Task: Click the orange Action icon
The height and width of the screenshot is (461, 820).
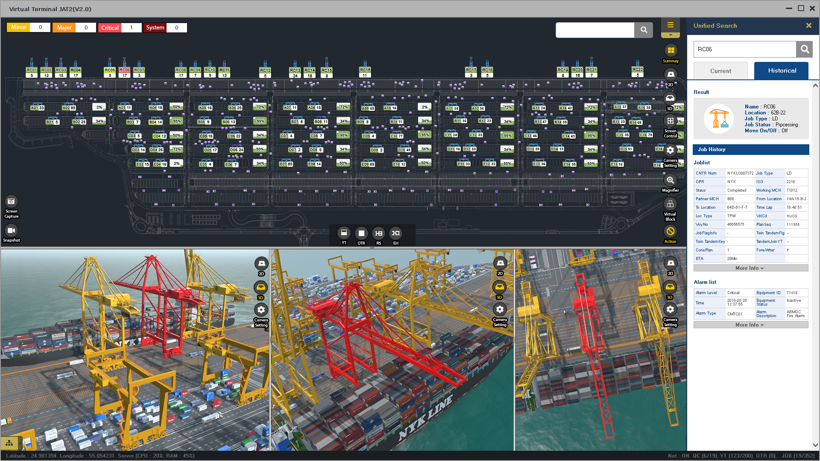Action: click(x=670, y=231)
